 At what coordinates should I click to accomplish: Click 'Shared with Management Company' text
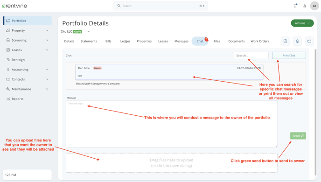98,84
